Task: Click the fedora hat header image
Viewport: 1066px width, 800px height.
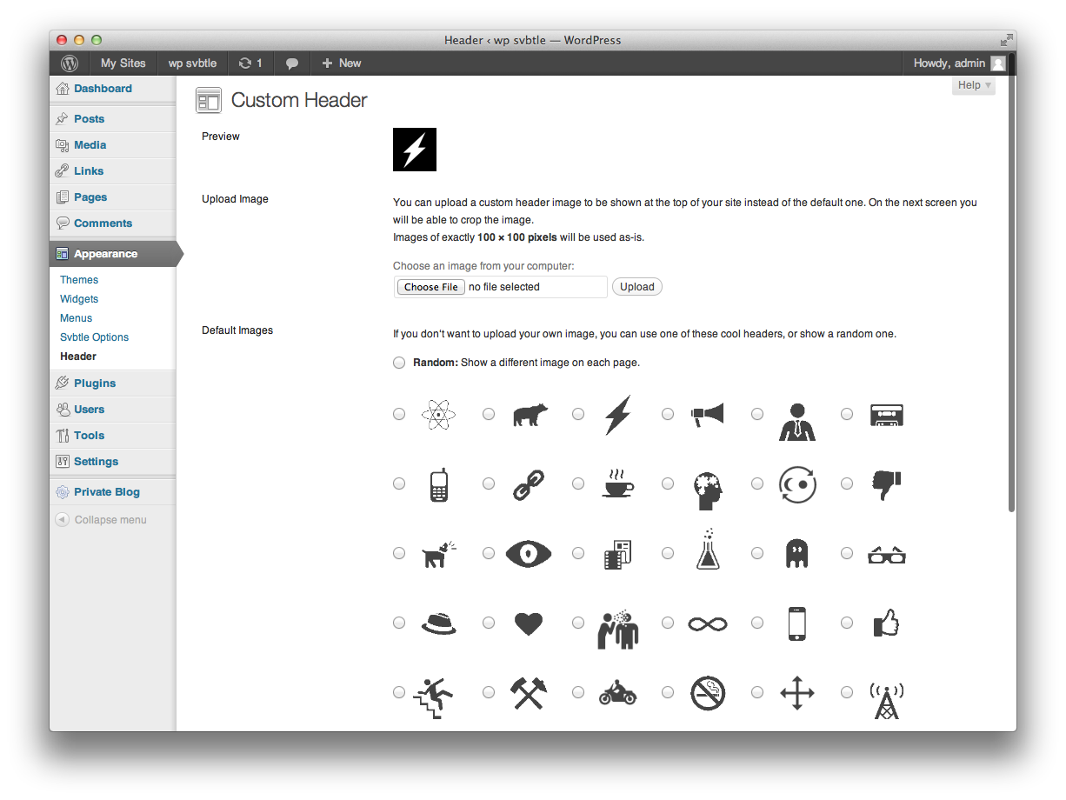Action: [439, 623]
